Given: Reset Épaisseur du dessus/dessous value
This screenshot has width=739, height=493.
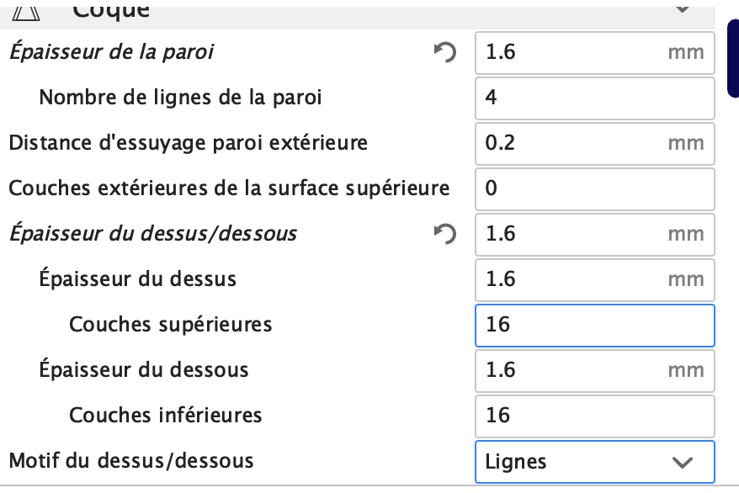Looking at the screenshot, I should click(x=445, y=234).
